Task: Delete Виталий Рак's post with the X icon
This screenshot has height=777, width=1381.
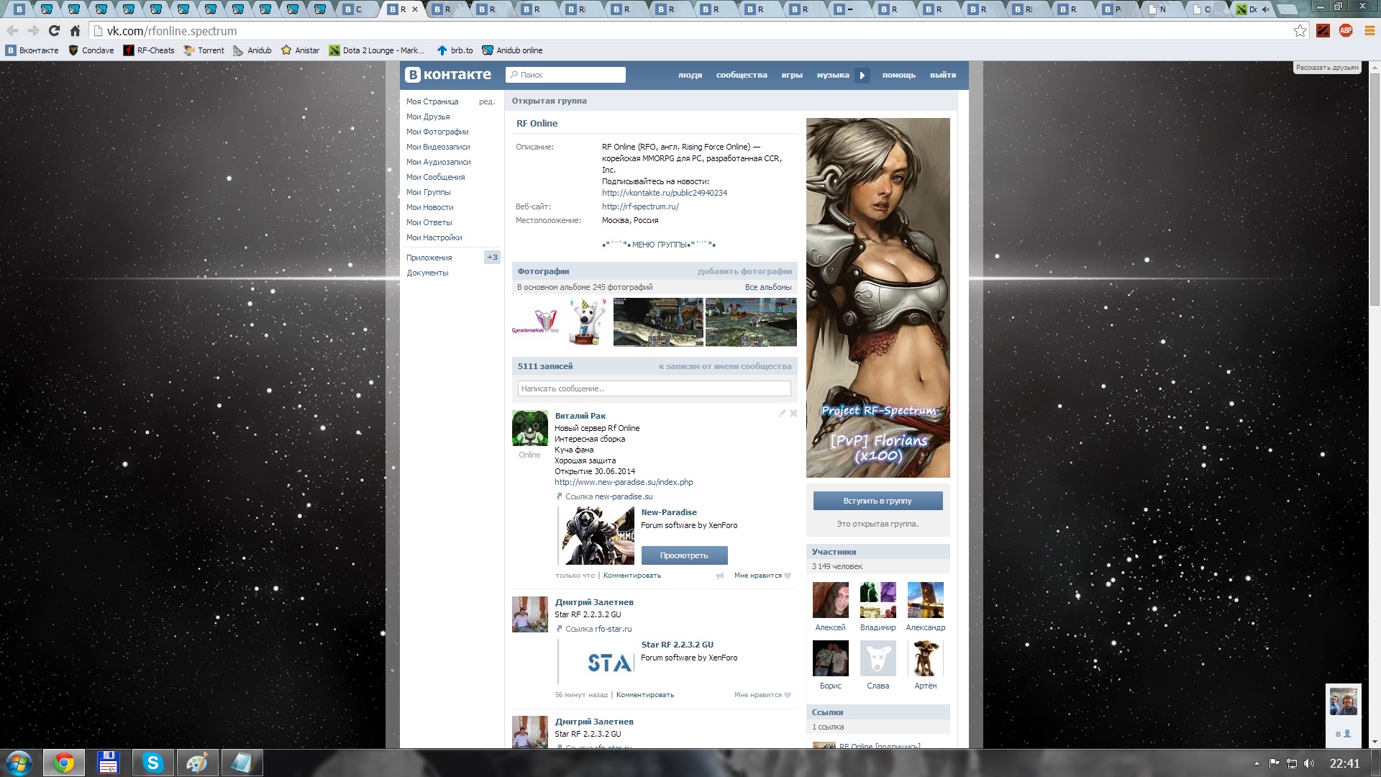Action: point(793,414)
